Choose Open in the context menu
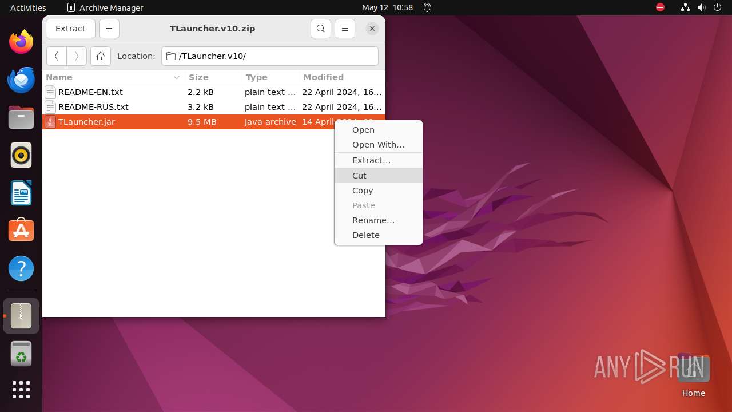The width and height of the screenshot is (732, 412). 378,130
